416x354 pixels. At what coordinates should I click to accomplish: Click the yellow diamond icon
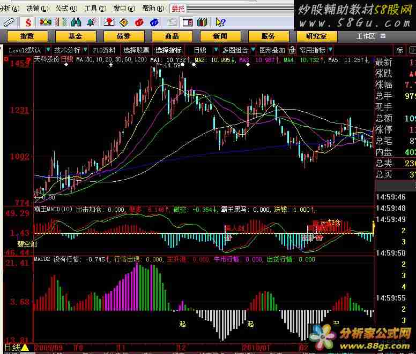pos(124,23)
